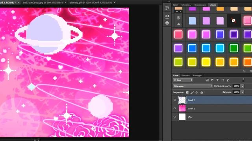Select the Стили panel tab
The width and height of the screenshot is (252, 141).
pyautogui.click(x=213, y=5)
